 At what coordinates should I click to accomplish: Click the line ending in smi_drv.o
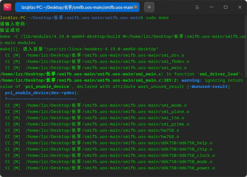coord(95,55)
